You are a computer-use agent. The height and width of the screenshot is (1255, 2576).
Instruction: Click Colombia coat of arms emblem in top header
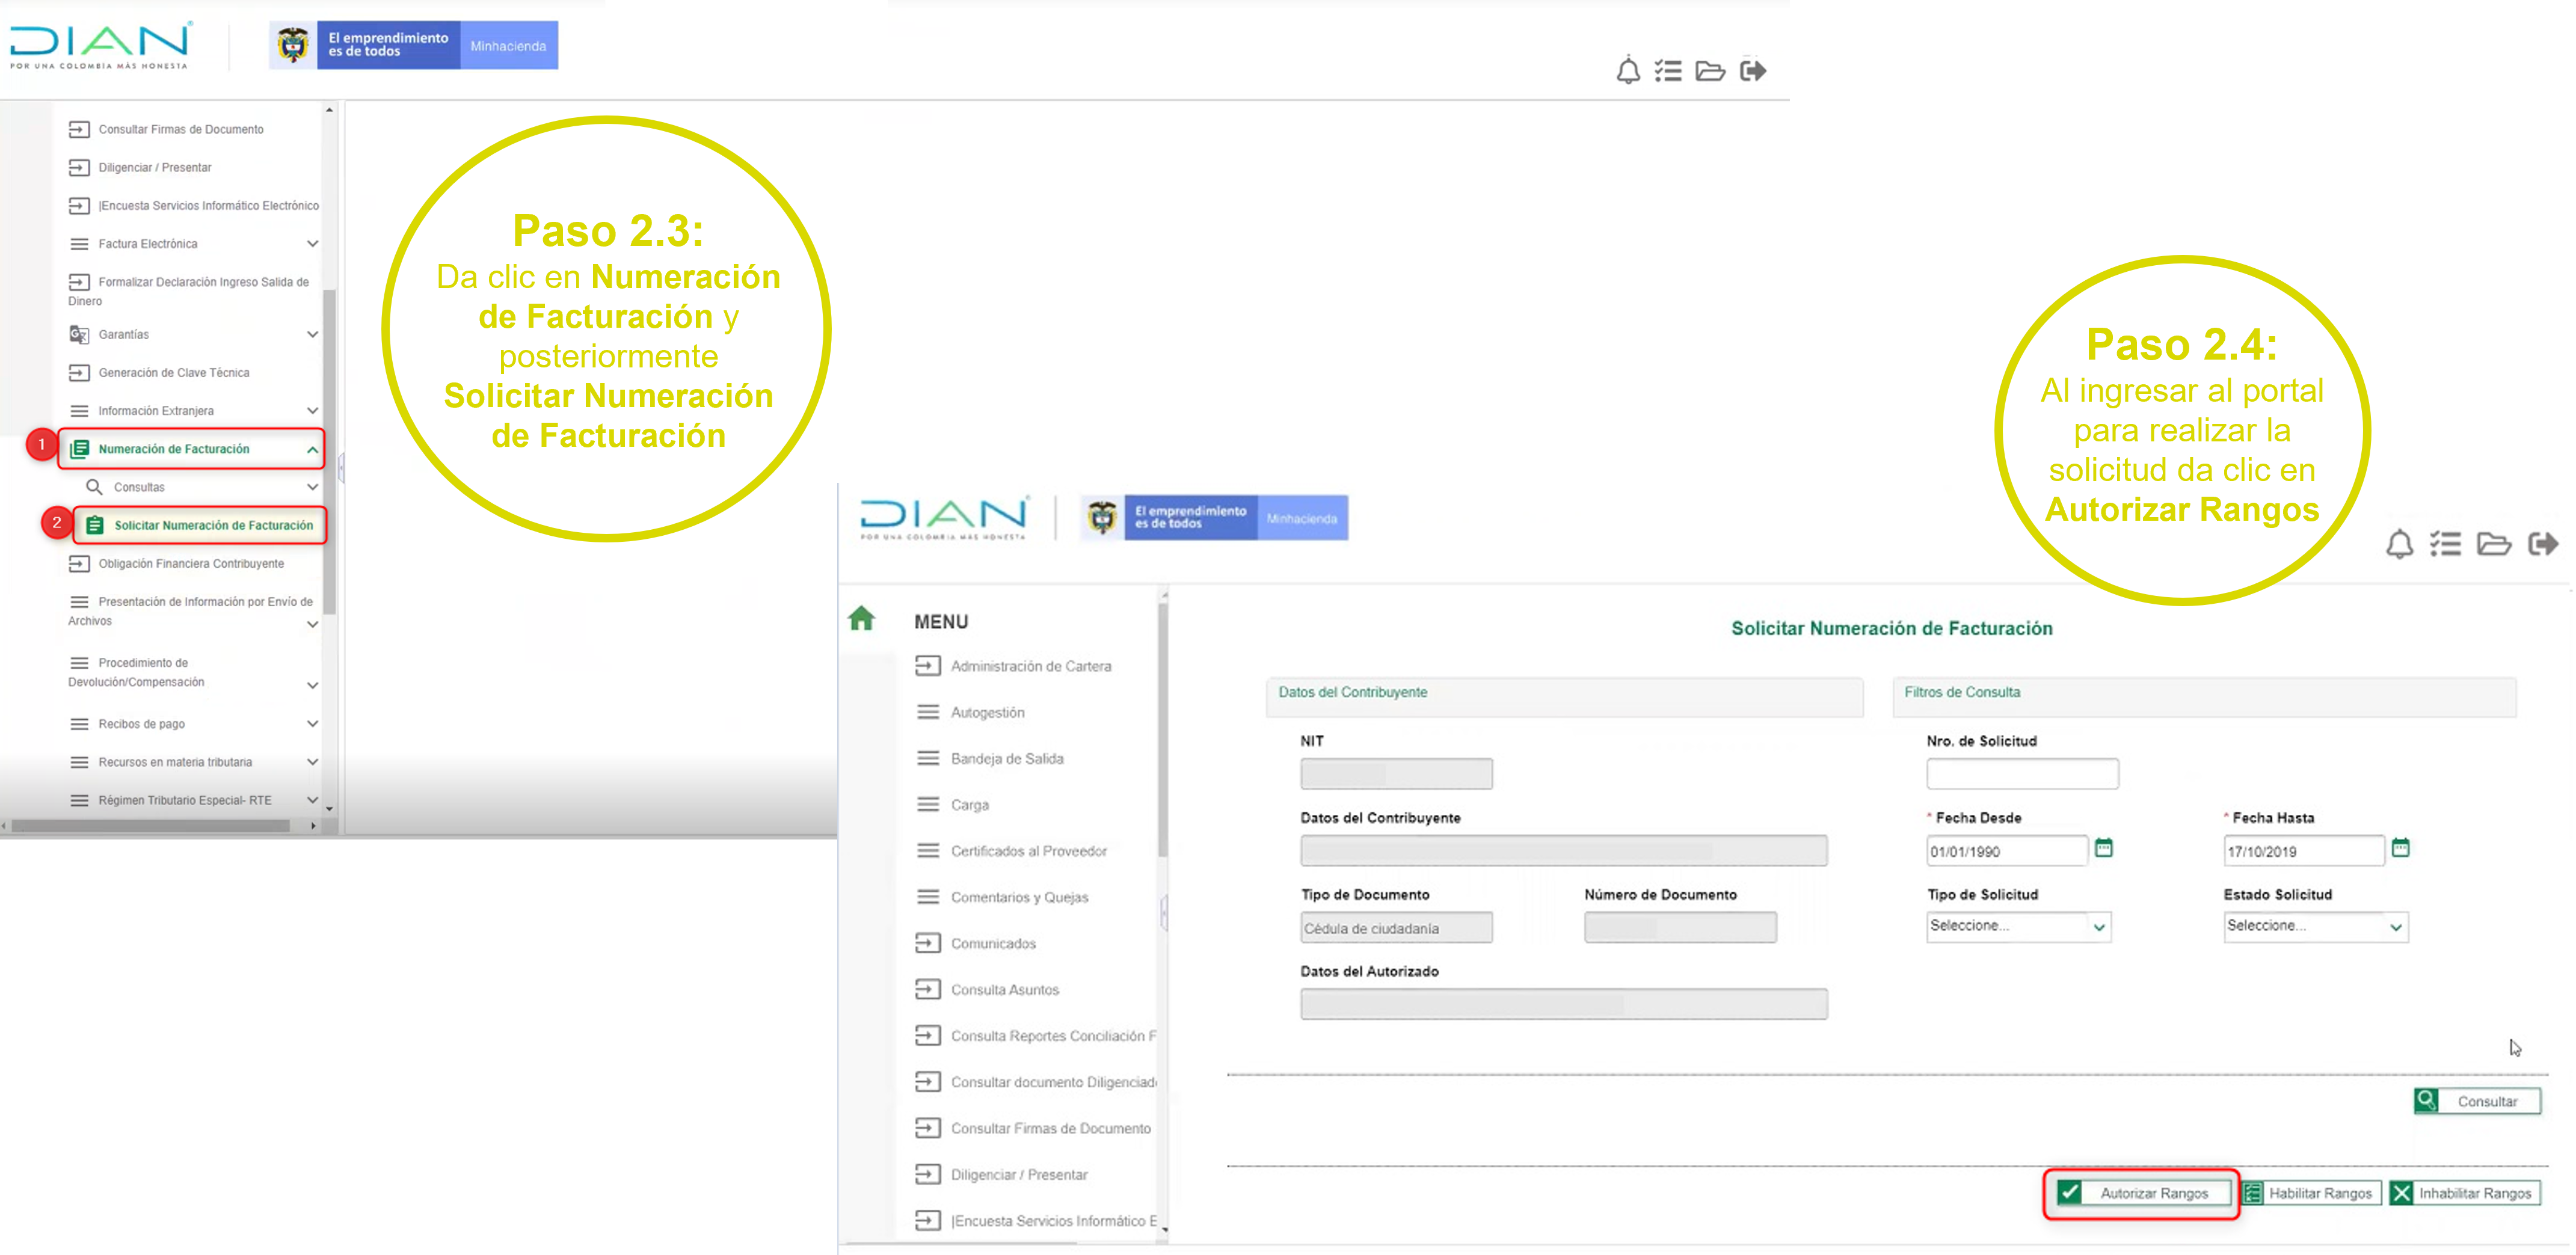point(293,45)
